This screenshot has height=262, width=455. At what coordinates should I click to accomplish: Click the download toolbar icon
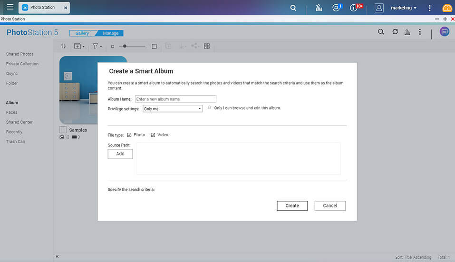pyautogui.click(x=182, y=46)
